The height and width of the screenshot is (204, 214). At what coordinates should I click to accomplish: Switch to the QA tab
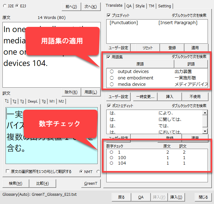click(x=129, y=6)
